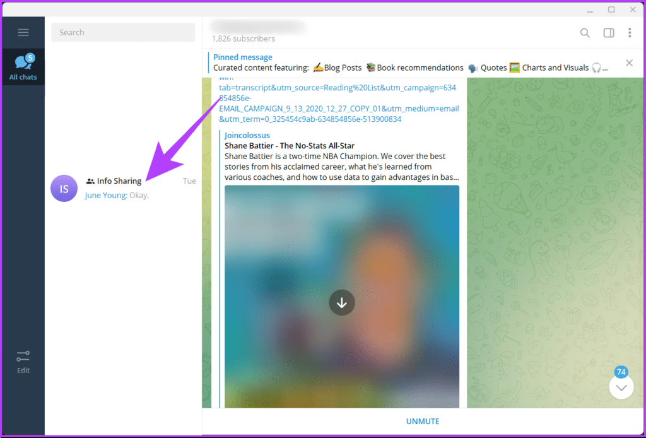Image resolution: width=646 pixels, height=438 pixels.
Task: Jump to latest messages with down chevron
Action: (x=621, y=388)
